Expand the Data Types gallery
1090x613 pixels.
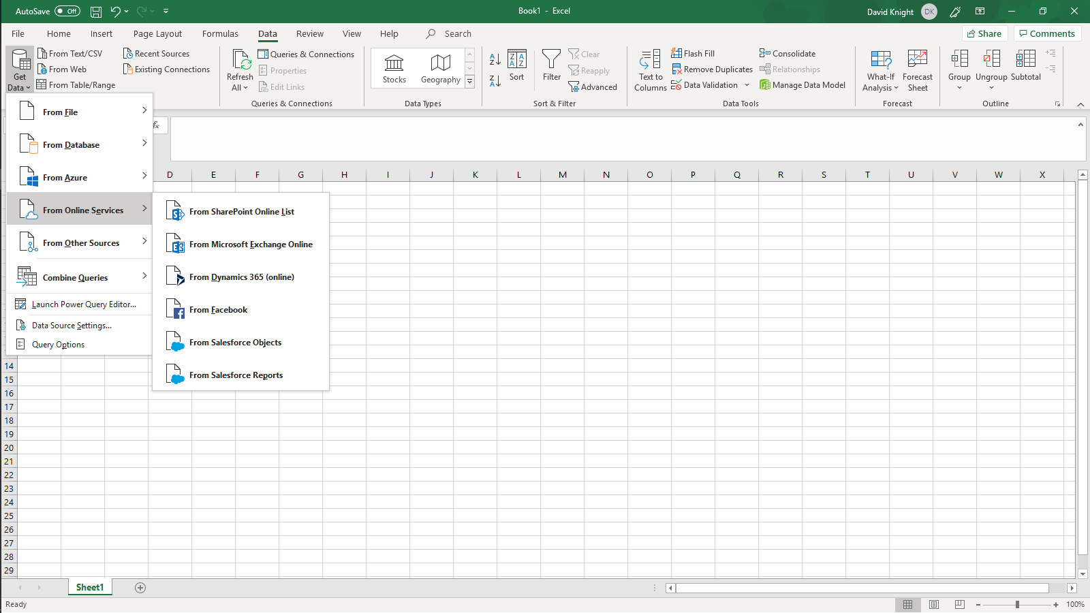pyautogui.click(x=469, y=81)
